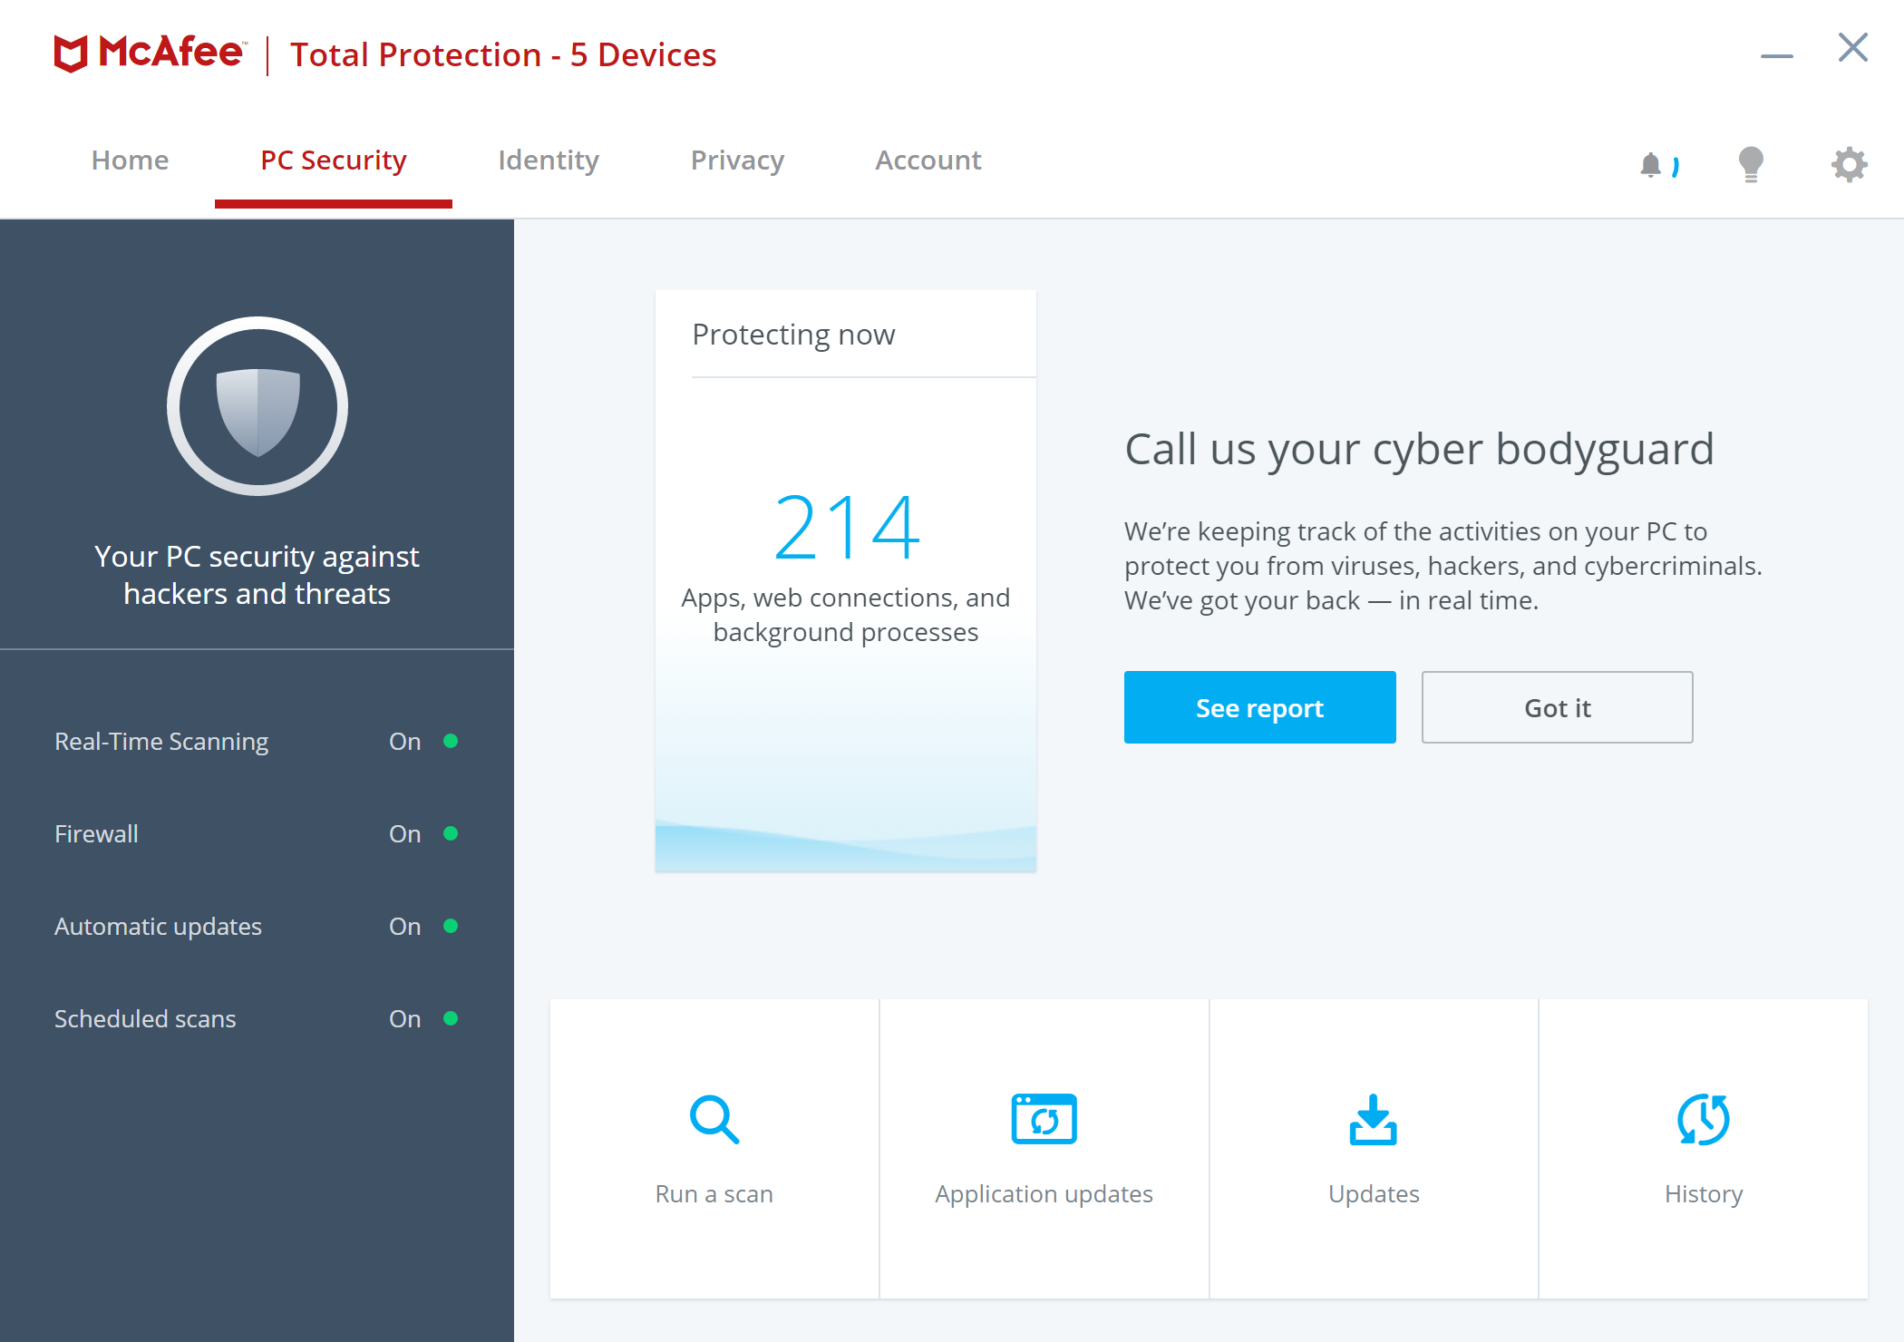Viewport: 1904px width, 1342px height.
Task: Switch to the Home tab
Action: (130, 160)
